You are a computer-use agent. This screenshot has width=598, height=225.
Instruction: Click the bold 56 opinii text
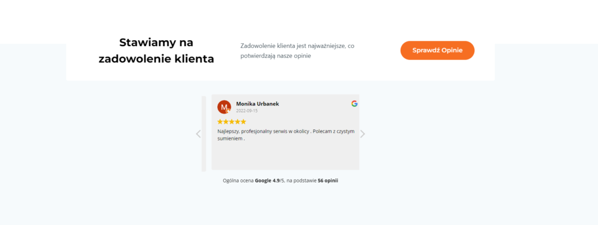328,181
